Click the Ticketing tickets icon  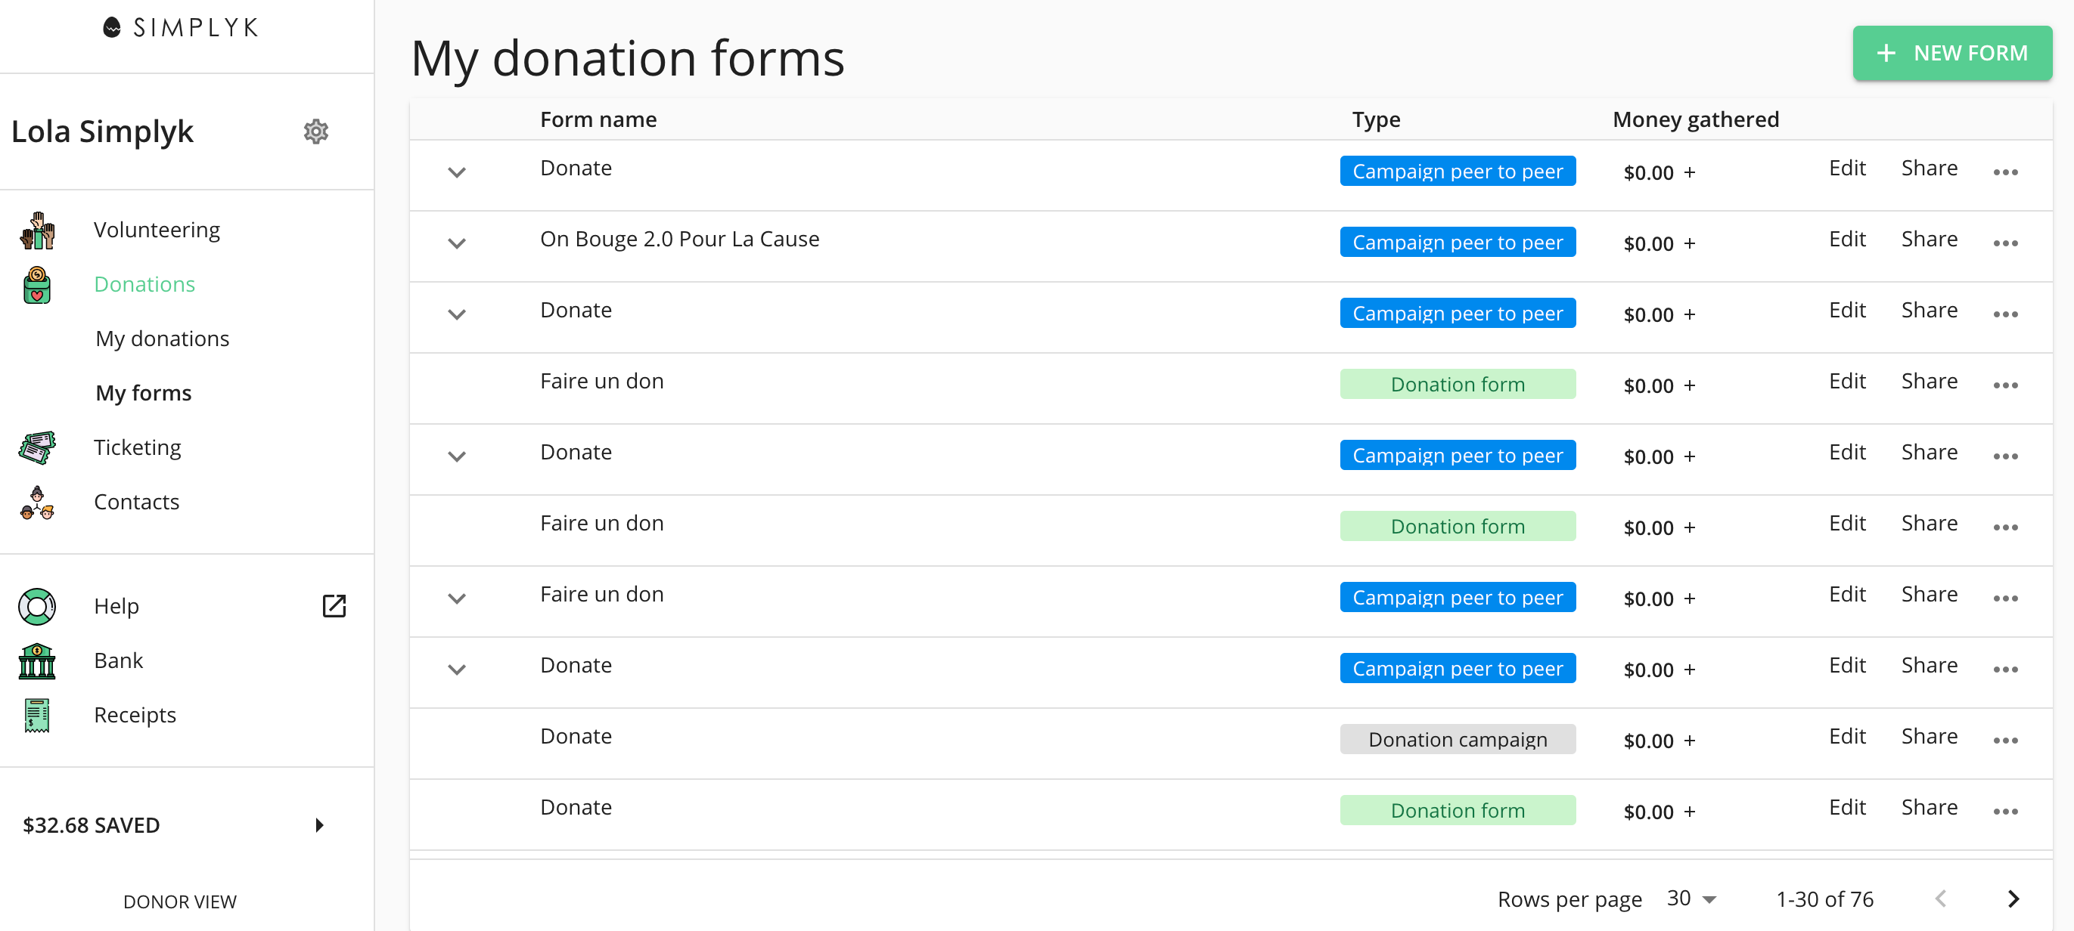37,447
